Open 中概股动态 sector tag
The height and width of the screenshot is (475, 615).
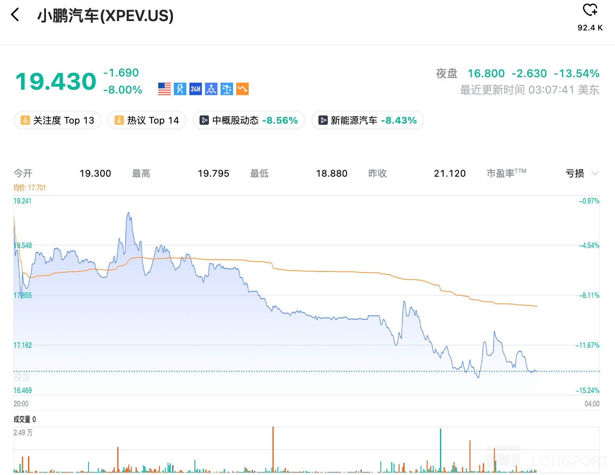point(249,120)
